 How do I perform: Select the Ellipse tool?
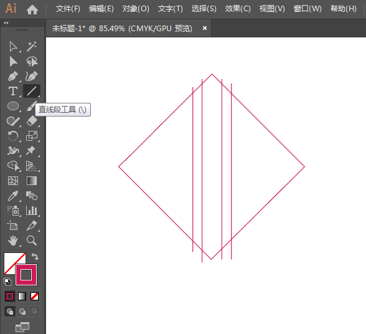point(13,106)
